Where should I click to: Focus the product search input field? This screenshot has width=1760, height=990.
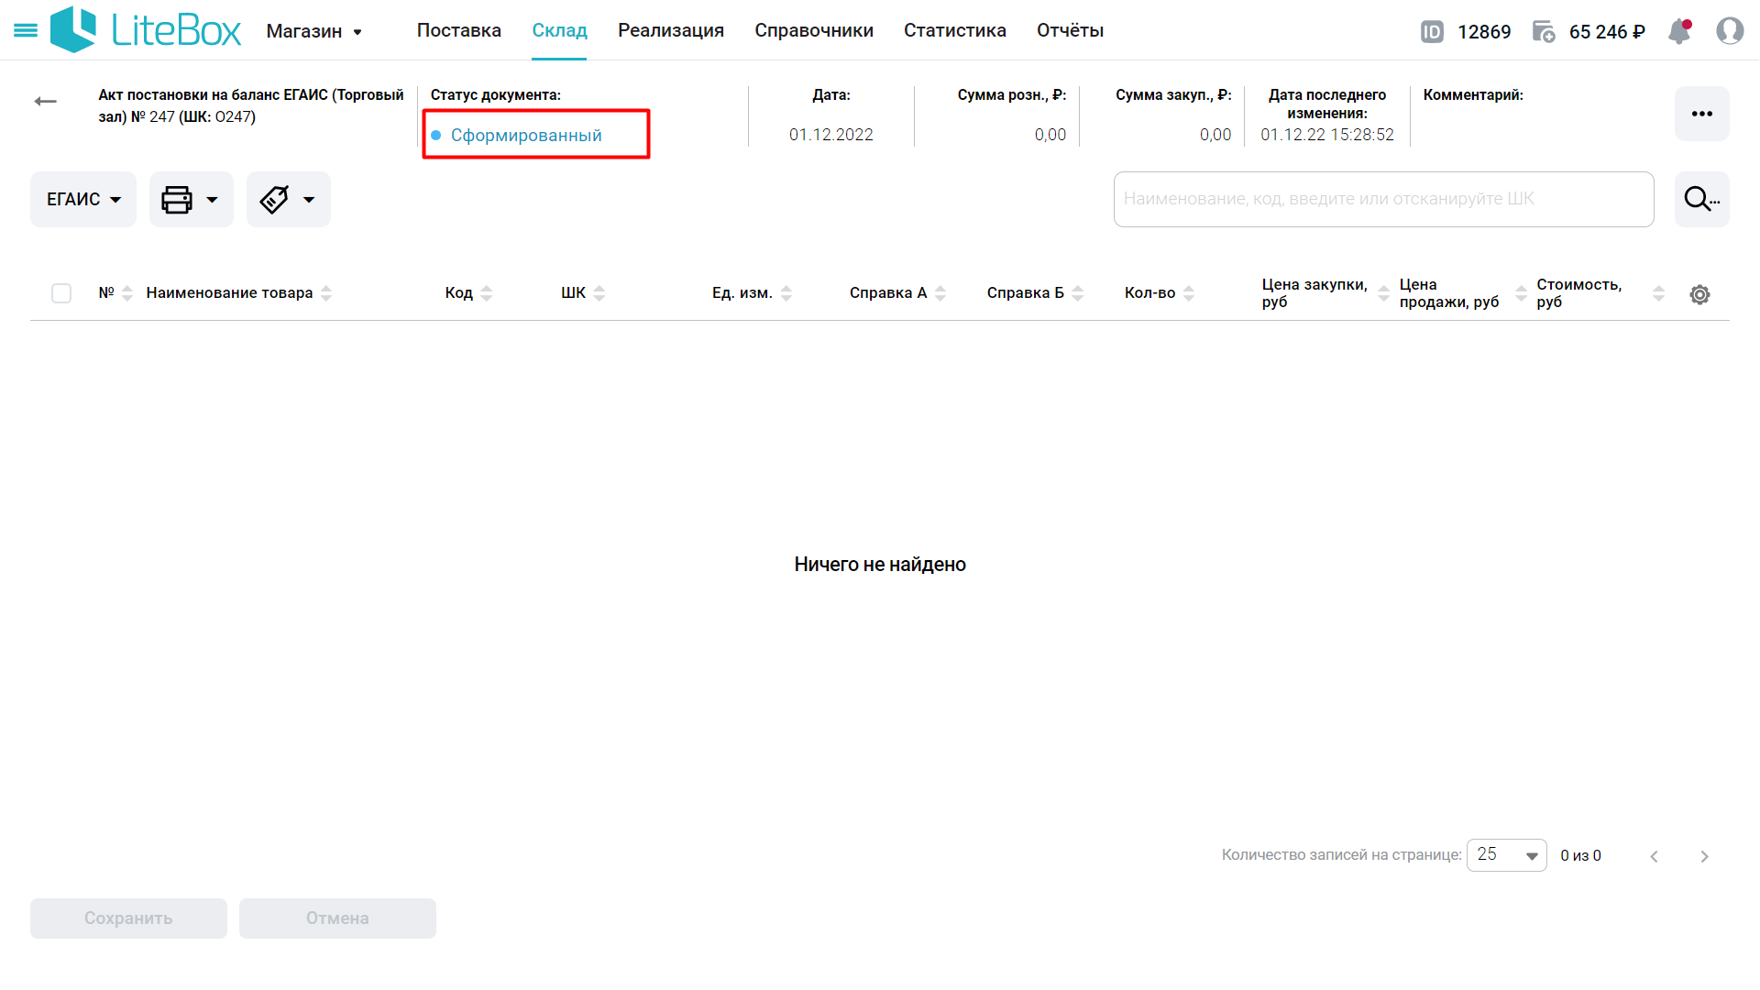pyautogui.click(x=1382, y=199)
